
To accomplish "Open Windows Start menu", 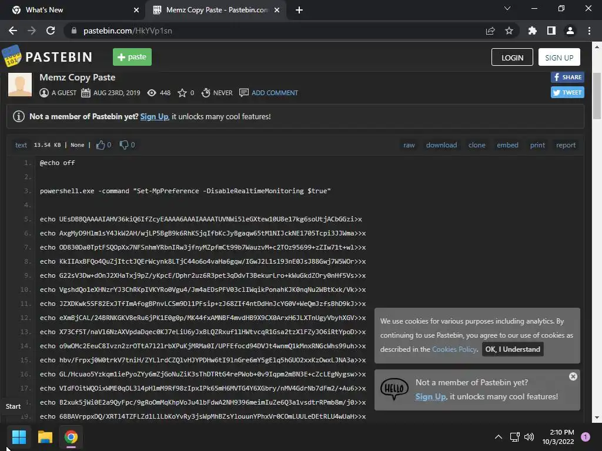I will pyautogui.click(x=19, y=437).
